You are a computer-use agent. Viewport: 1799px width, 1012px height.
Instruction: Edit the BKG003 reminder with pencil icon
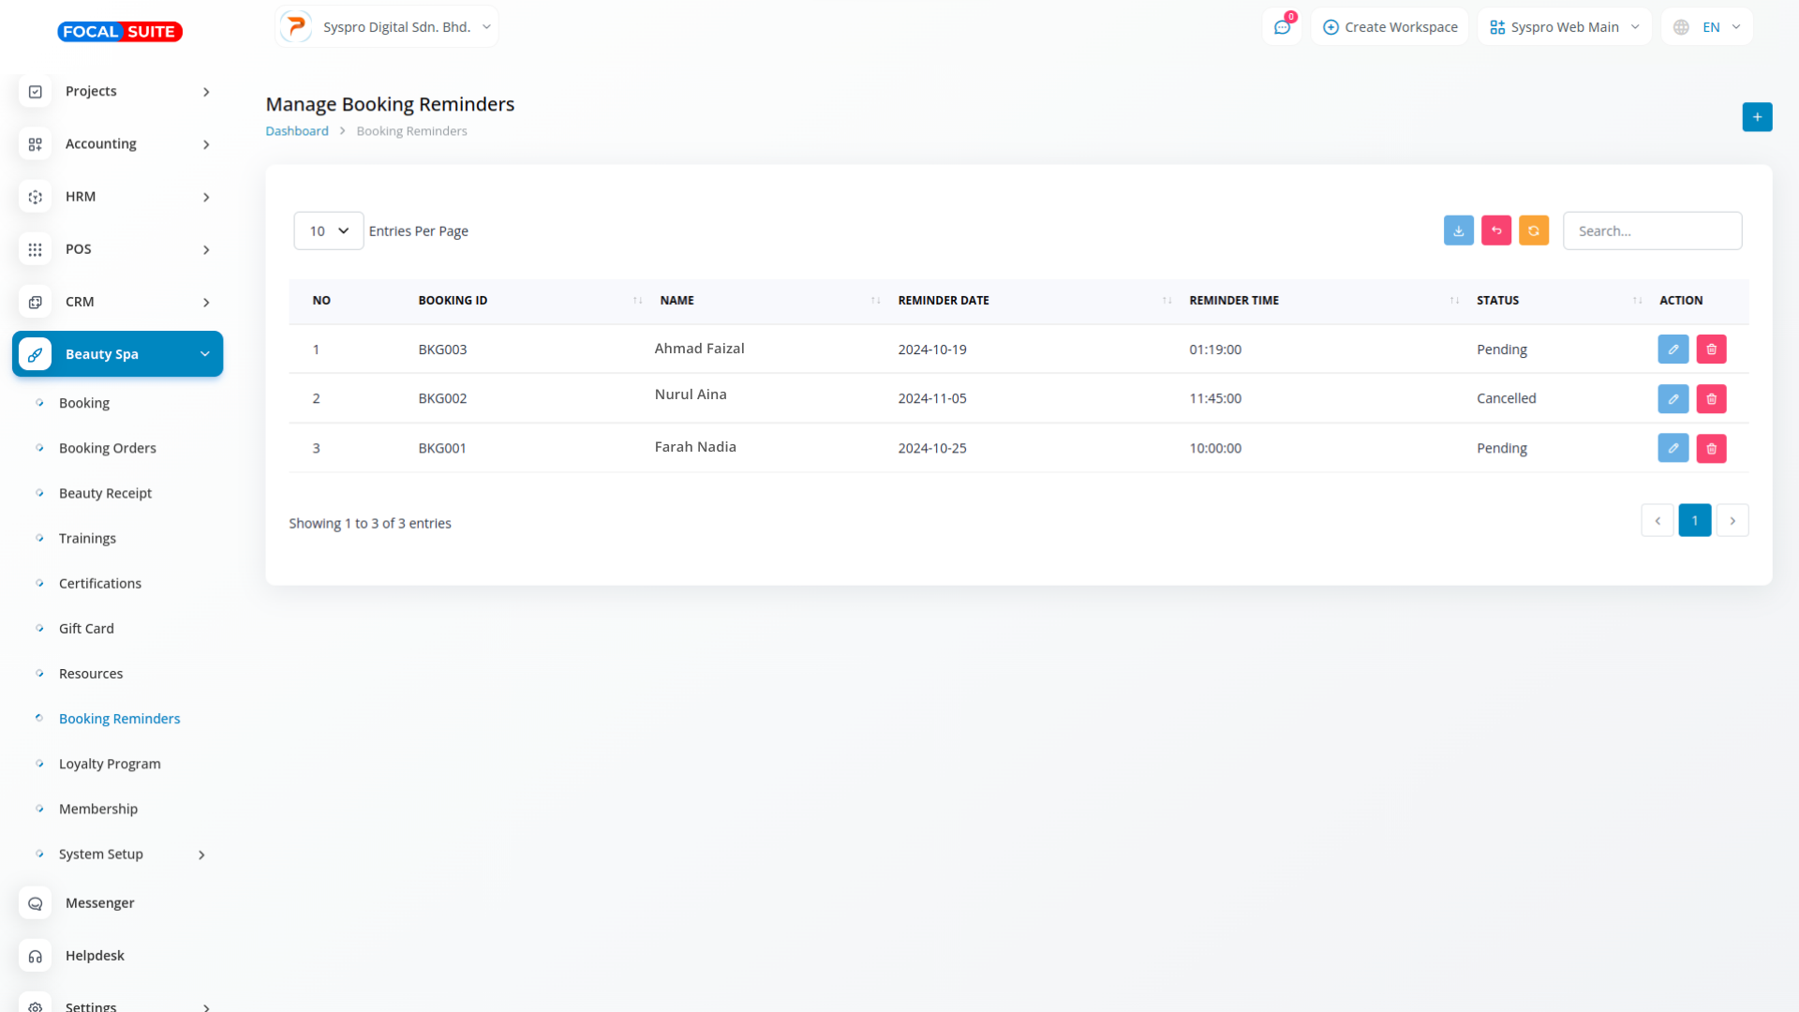tap(1673, 350)
